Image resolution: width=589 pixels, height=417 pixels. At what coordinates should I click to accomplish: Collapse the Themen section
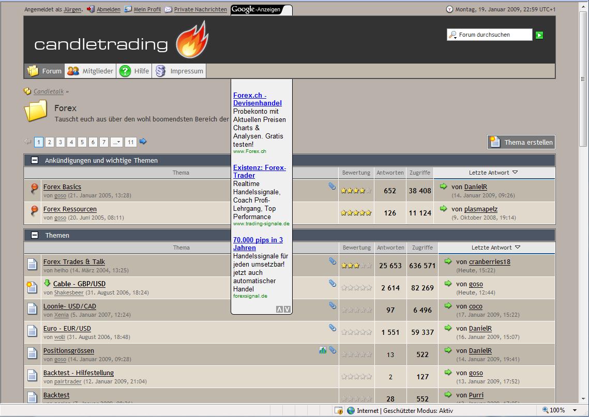[35, 235]
